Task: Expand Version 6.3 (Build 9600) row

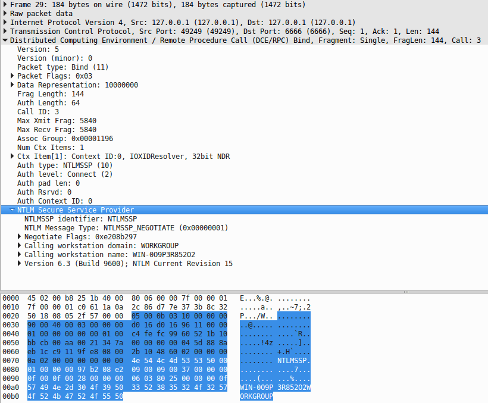Action: coord(20,264)
